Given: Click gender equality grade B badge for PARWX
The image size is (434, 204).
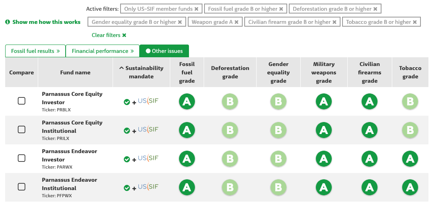Looking at the screenshot, I should [x=278, y=159].
